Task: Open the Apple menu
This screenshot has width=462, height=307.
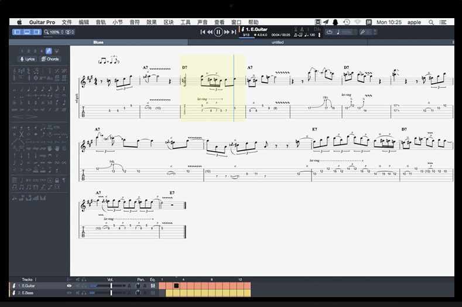Action: [19, 22]
